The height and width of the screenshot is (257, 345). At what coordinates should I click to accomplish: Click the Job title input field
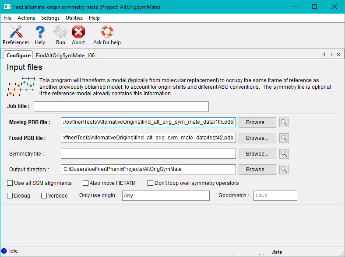(x=121, y=107)
